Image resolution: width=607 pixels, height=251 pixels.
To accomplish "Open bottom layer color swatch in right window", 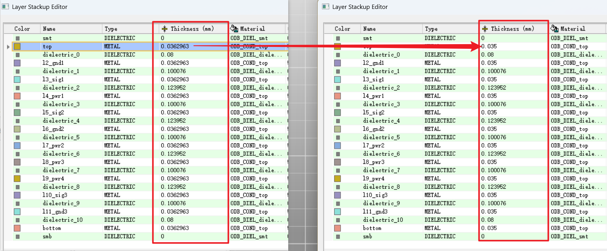I will [337, 228].
